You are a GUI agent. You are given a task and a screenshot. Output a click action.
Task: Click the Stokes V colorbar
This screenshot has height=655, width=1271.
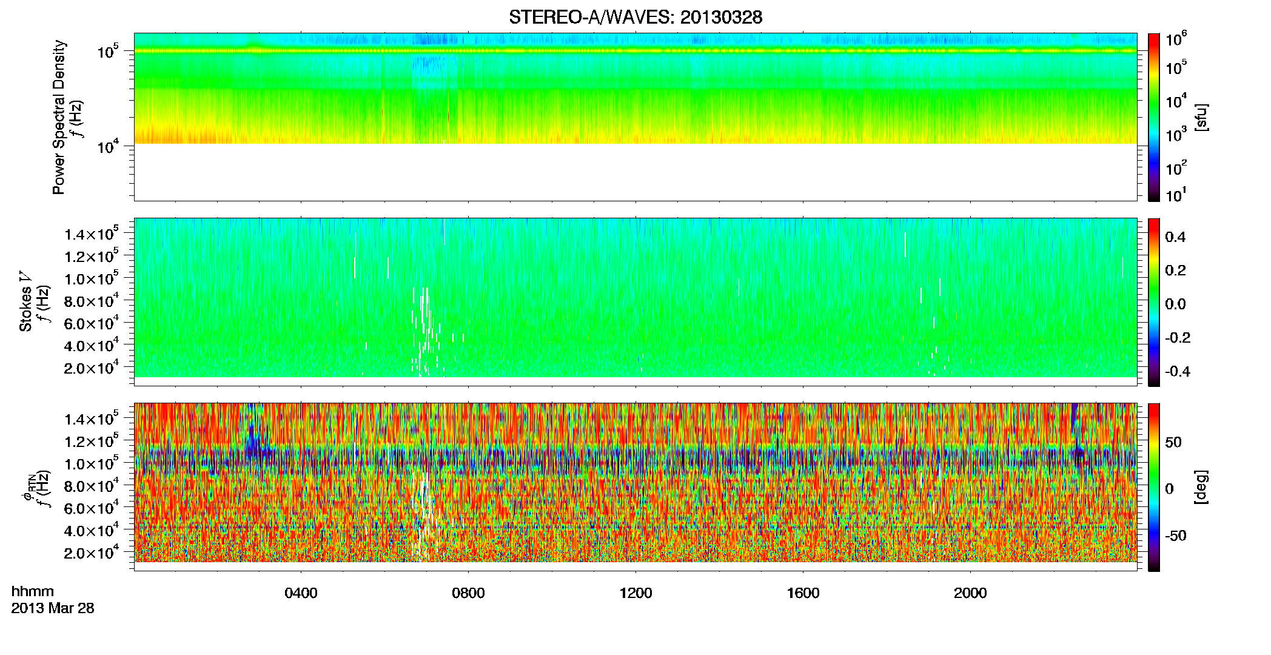tap(1153, 302)
